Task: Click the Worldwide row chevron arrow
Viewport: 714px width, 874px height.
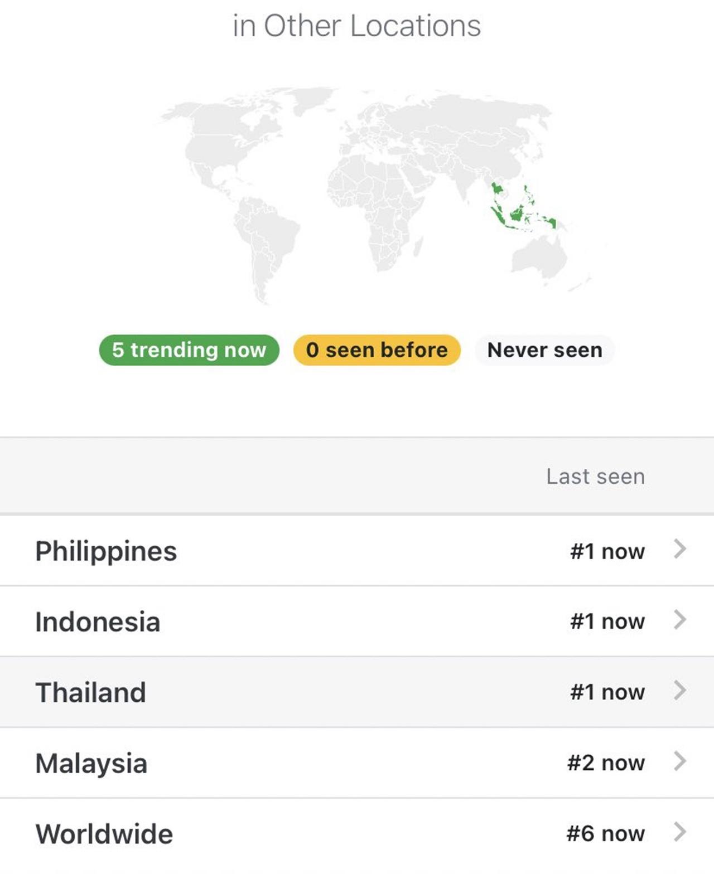Action: 679,832
